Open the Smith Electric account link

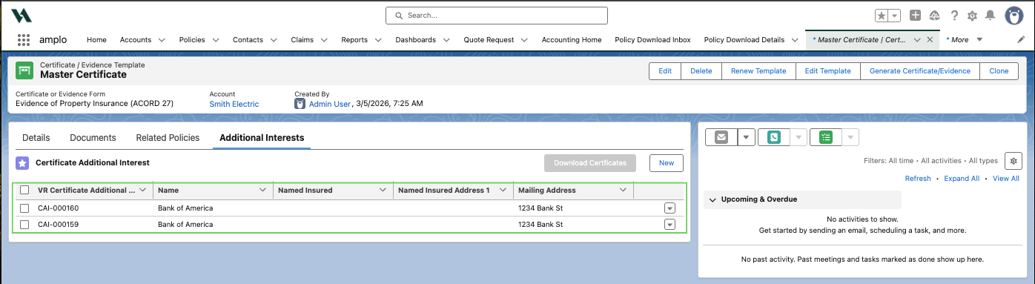(x=234, y=104)
